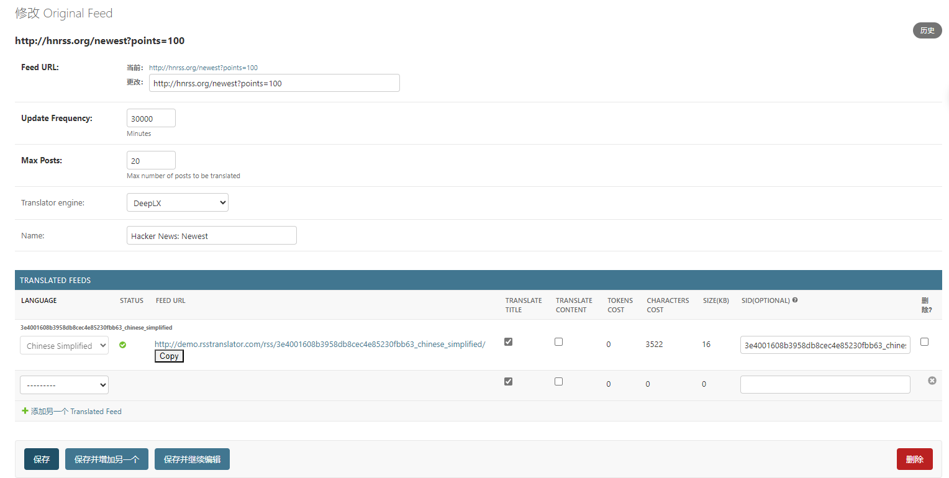Open the Translator engine DeepLX dropdown
The image size is (949, 478).
(177, 203)
